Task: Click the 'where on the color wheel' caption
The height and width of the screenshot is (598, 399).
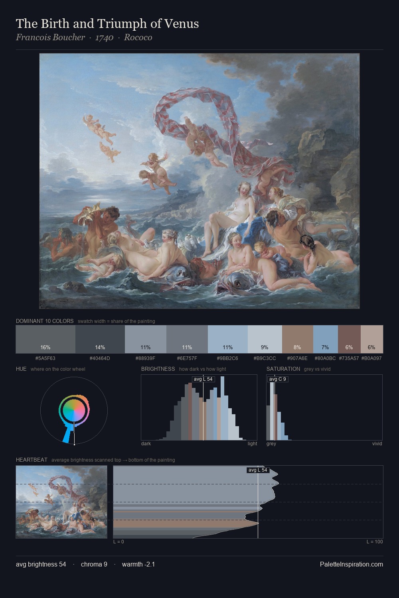Action: (58, 369)
